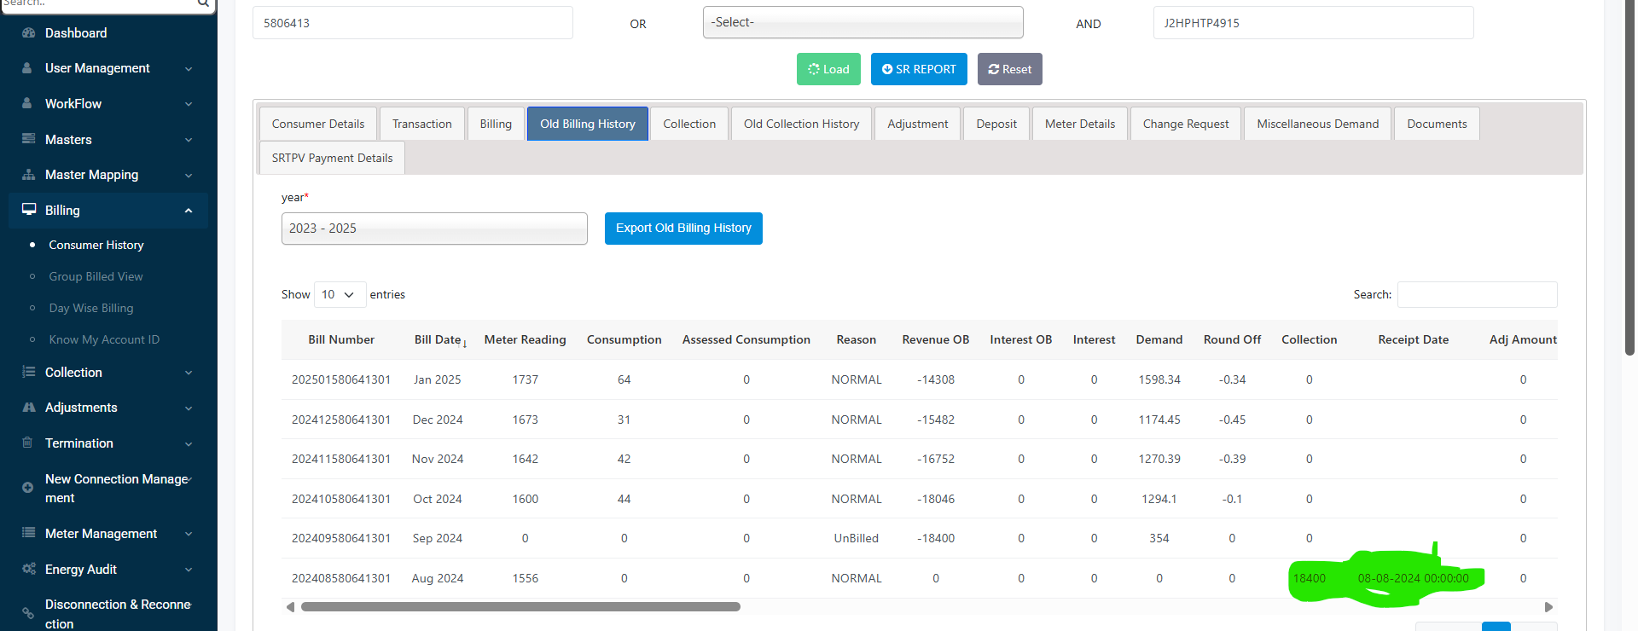The image size is (1638, 631).
Task: Open the Show entries count dropdown
Action: click(x=340, y=295)
